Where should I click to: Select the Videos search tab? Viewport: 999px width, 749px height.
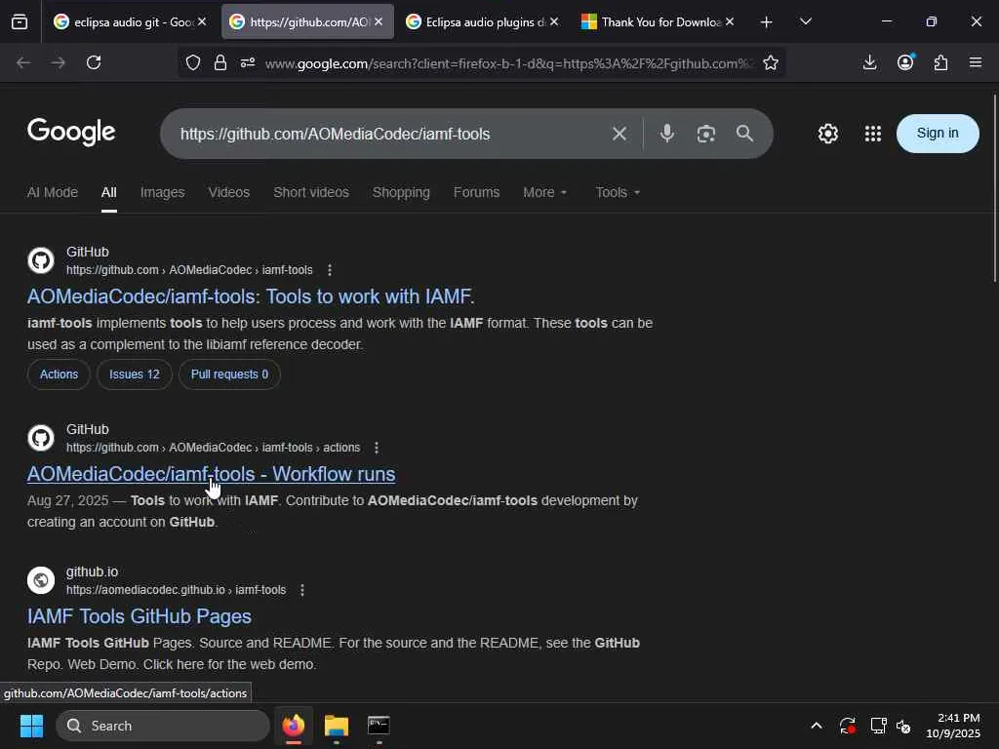click(228, 192)
